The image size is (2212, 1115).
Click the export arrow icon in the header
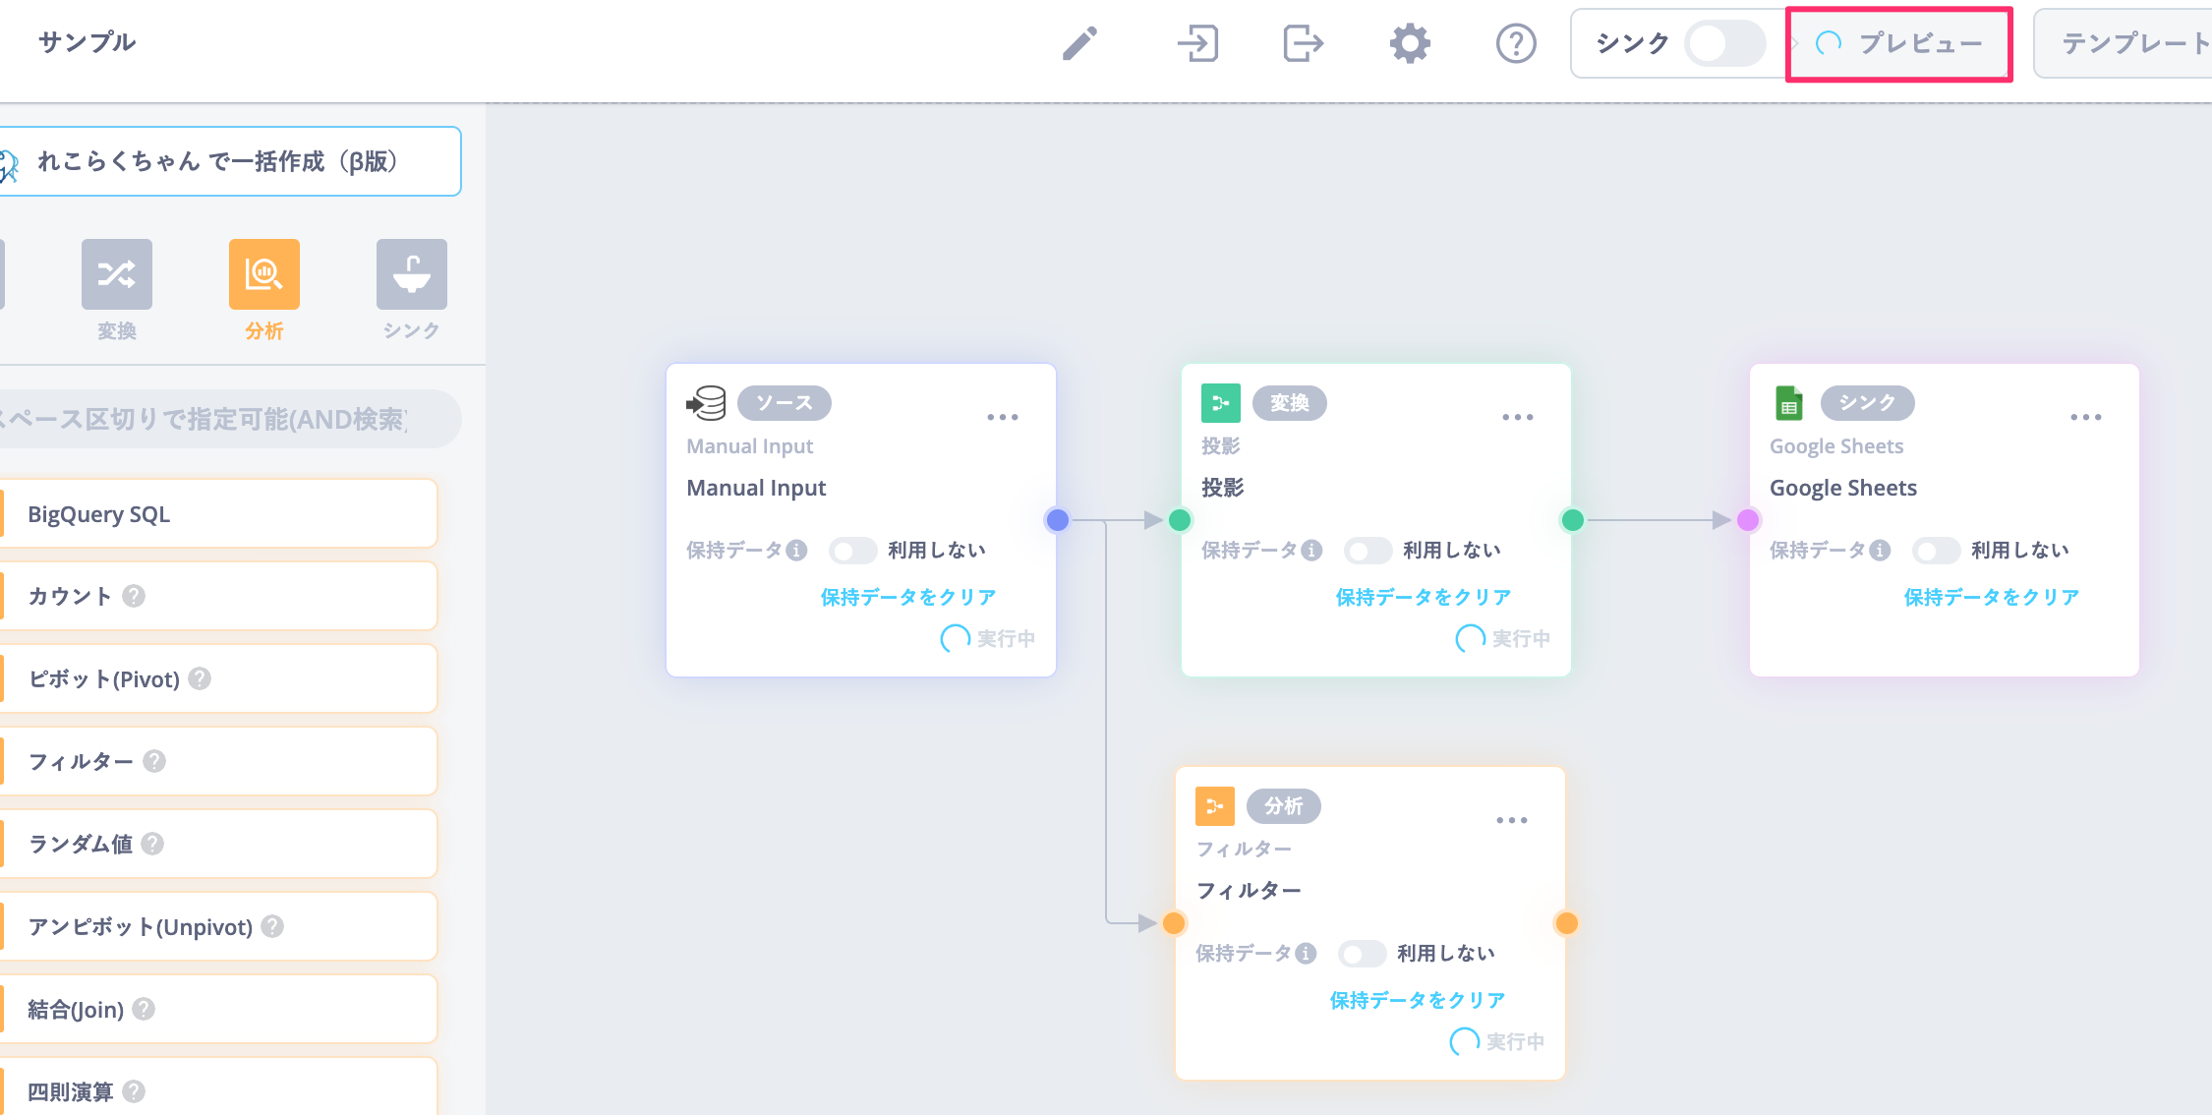[x=1303, y=43]
